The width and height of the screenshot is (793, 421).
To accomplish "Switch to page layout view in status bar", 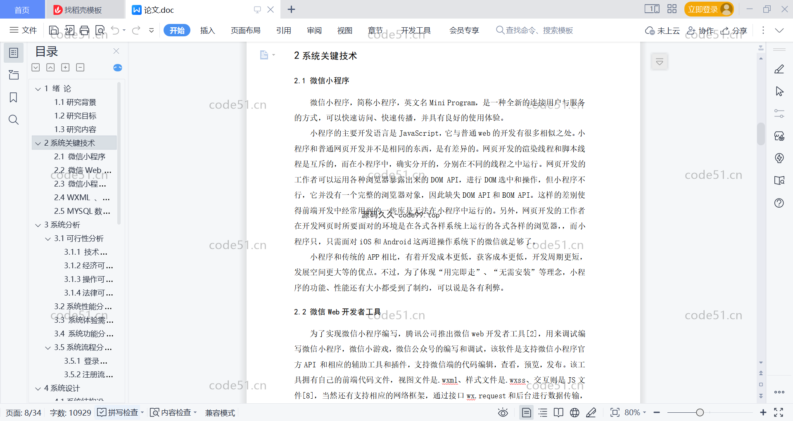I will pos(526,412).
